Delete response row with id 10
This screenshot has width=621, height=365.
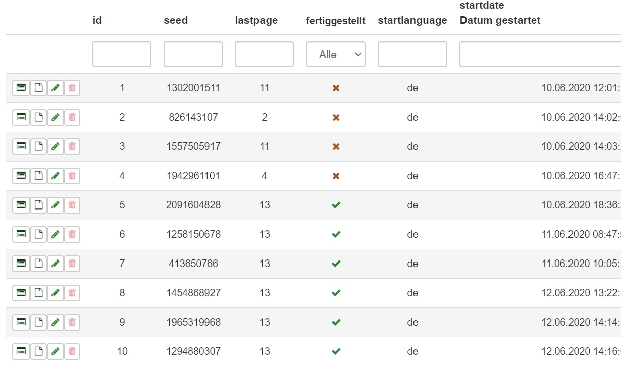tap(72, 351)
